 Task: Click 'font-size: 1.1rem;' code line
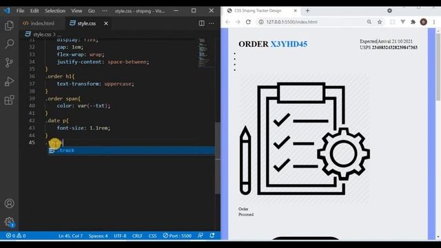point(83,128)
